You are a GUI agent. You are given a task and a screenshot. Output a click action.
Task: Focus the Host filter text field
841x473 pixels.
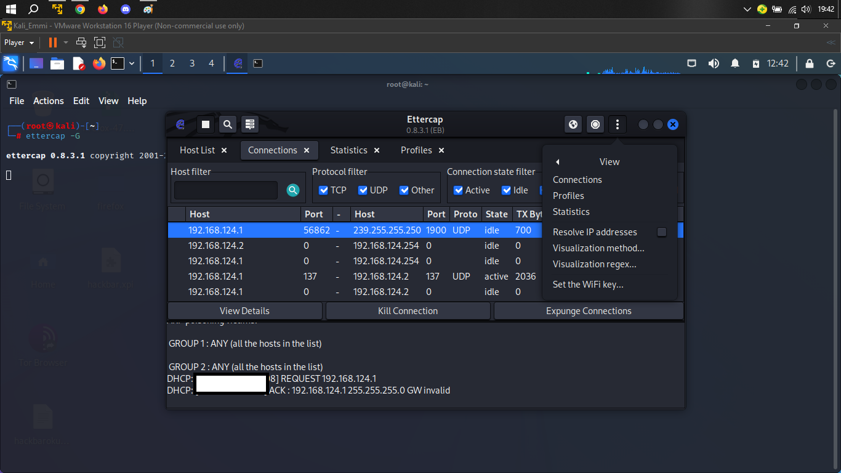click(226, 190)
